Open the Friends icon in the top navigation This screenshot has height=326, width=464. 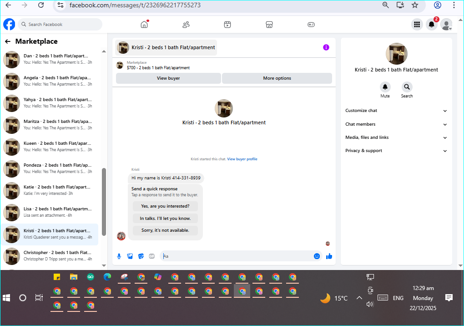click(x=186, y=25)
